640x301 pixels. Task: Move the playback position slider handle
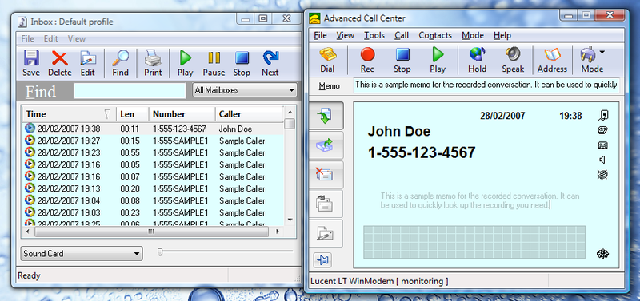tap(161, 252)
